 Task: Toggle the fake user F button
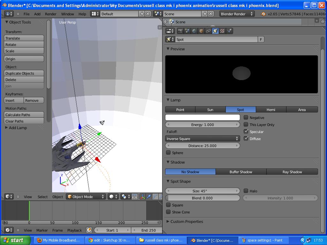point(261,39)
